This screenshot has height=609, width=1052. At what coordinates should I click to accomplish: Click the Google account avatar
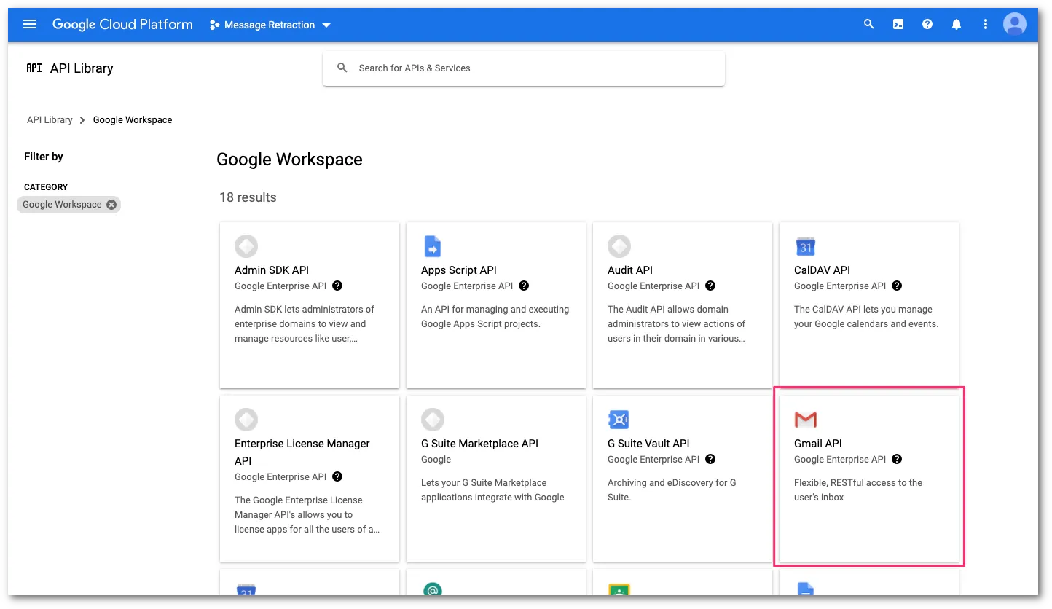tap(1014, 24)
